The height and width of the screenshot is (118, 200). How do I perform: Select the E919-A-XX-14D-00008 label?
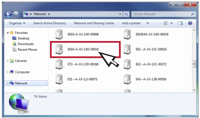click(83, 34)
